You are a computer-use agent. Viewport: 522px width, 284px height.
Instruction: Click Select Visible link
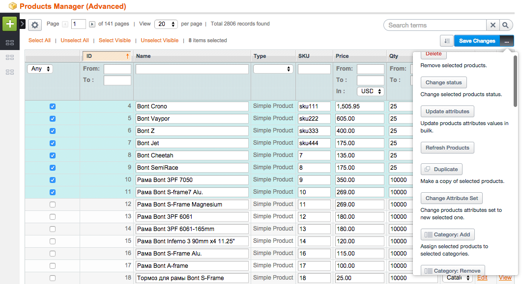(115, 40)
